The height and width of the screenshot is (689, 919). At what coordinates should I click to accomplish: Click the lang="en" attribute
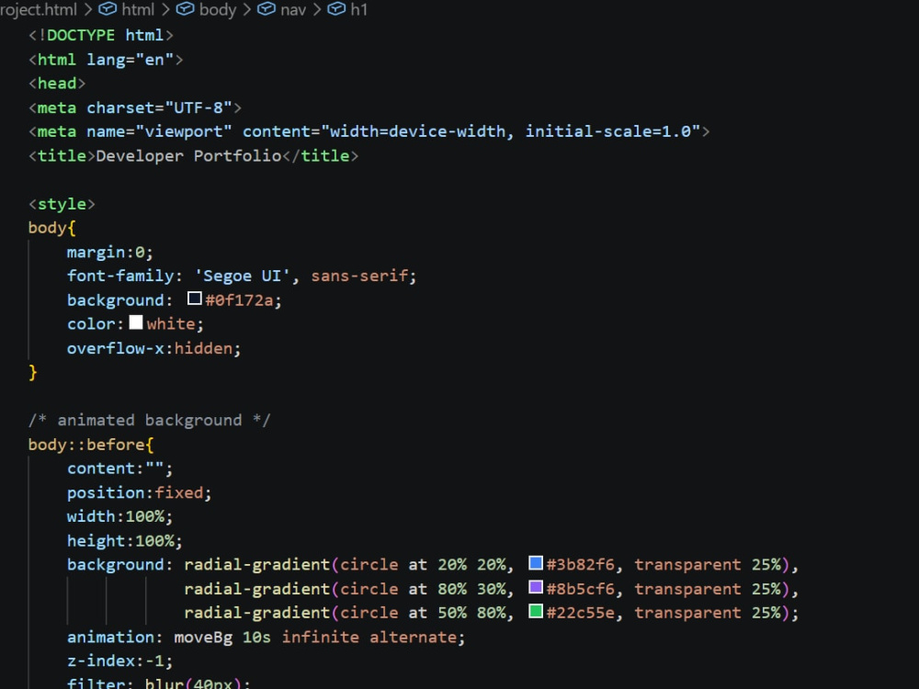(x=130, y=60)
